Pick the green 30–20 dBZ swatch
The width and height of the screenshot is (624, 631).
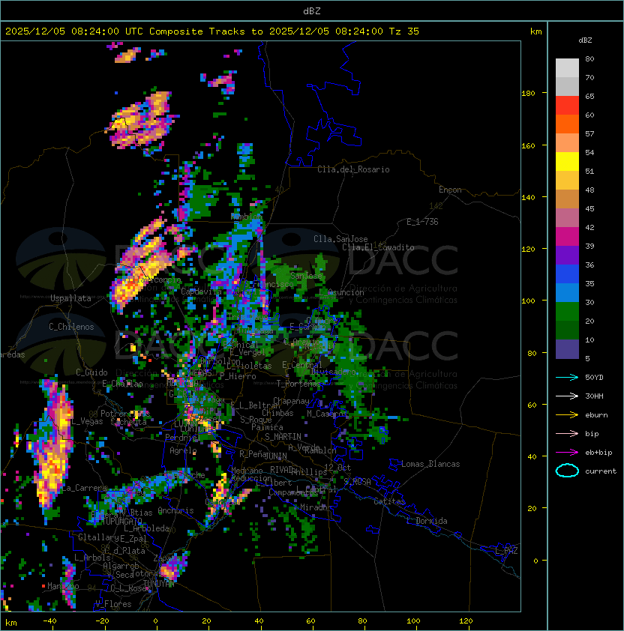567,312
